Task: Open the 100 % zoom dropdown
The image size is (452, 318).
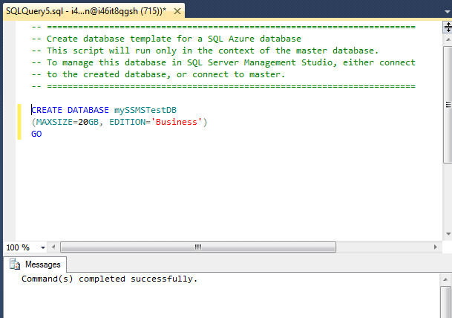Action: click(x=42, y=247)
